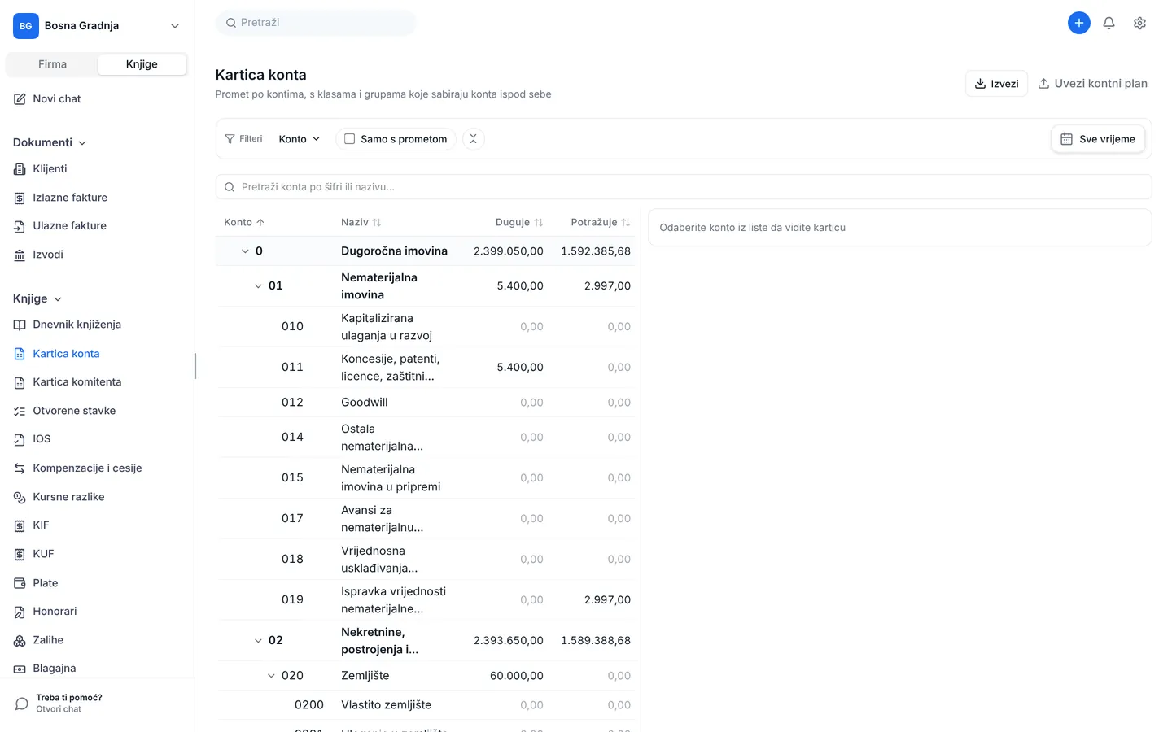Collapse the Knjige sidebar section
The height and width of the screenshot is (732, 1172).
(x=37, y=298)
